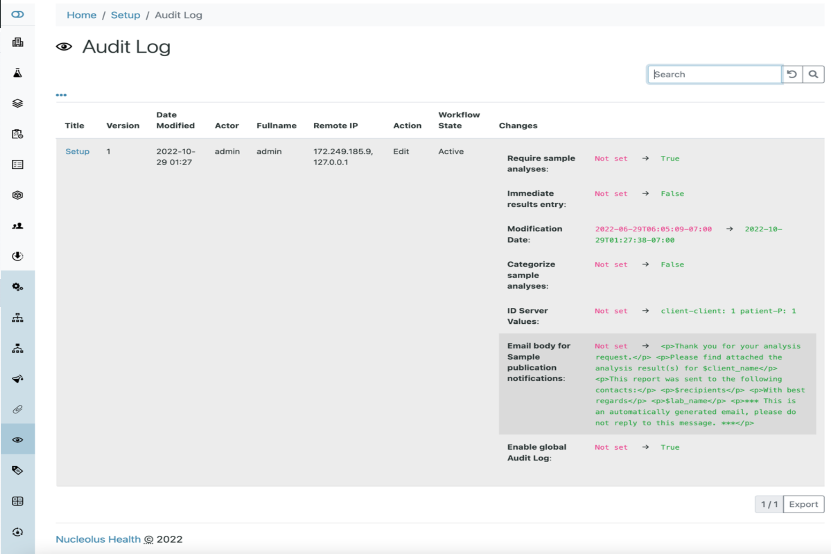
Task: Select the audit log eye icon in sidebar
Action: tap(17, 440)
